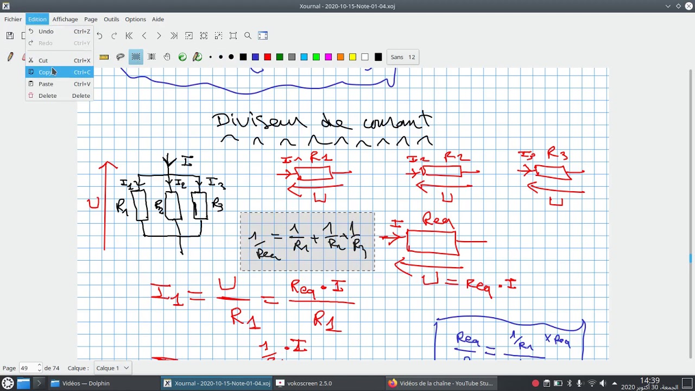Click the page number field

[27, 368]
